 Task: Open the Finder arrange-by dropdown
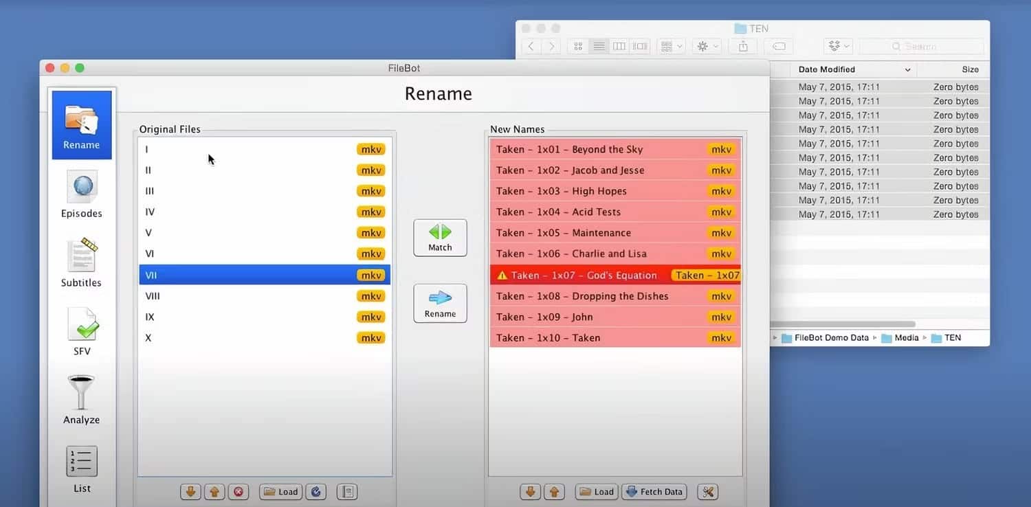[x=671, y=47]
